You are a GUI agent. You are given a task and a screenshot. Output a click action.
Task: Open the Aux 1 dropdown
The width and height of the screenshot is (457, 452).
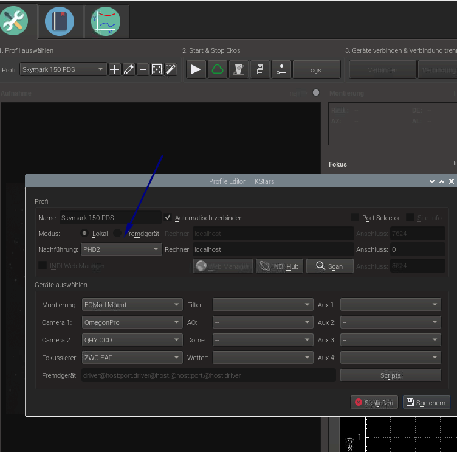click(x=391, y=305)
